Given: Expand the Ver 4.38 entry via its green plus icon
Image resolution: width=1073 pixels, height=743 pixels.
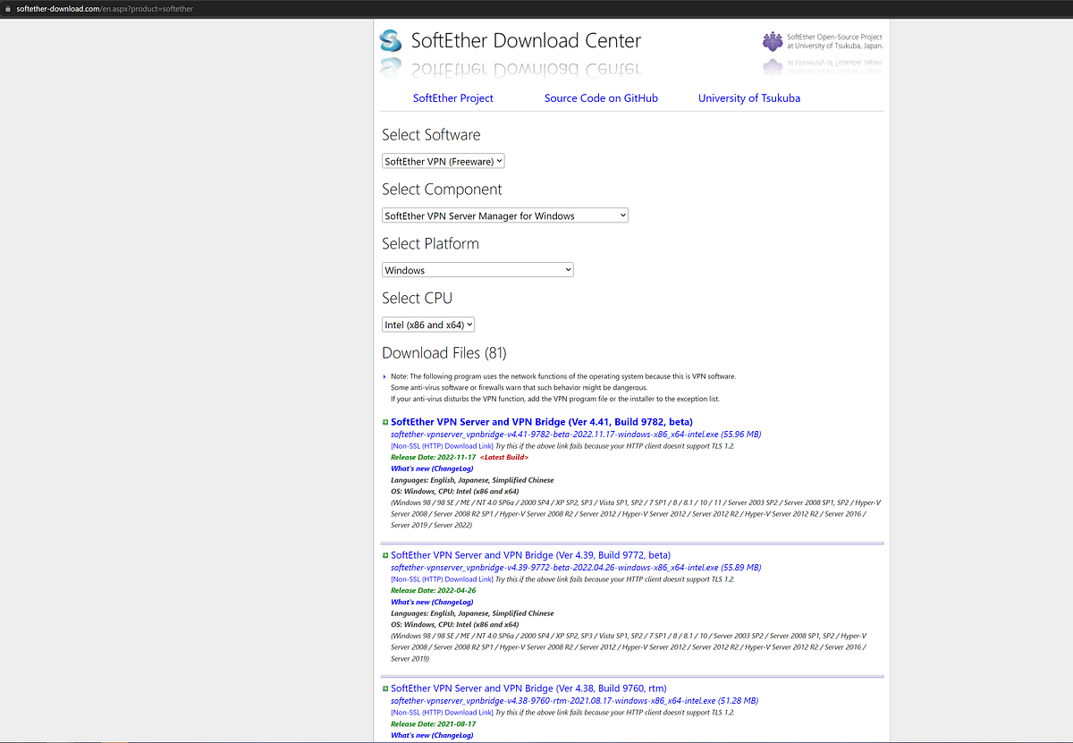Looking at the screenshot, I should [x=384, y=688].
